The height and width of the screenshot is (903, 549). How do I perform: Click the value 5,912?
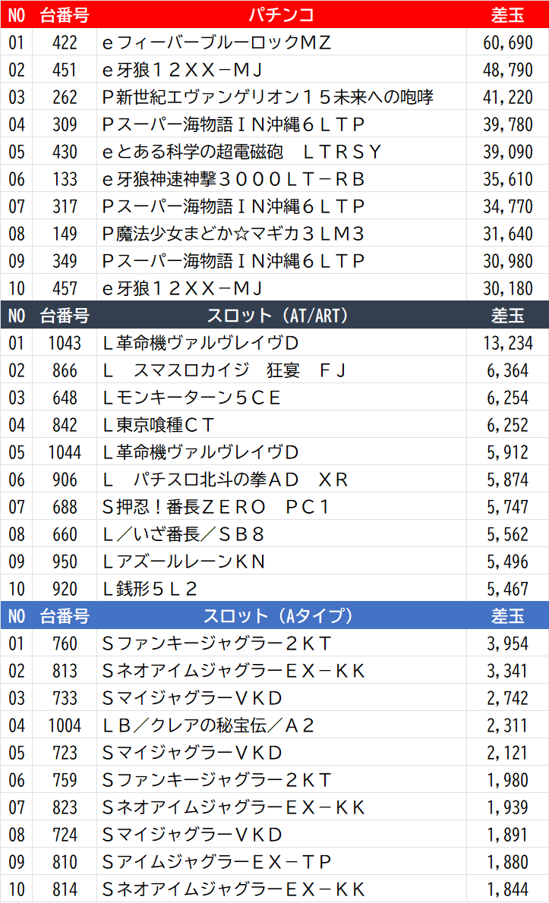tap(507, 453)
